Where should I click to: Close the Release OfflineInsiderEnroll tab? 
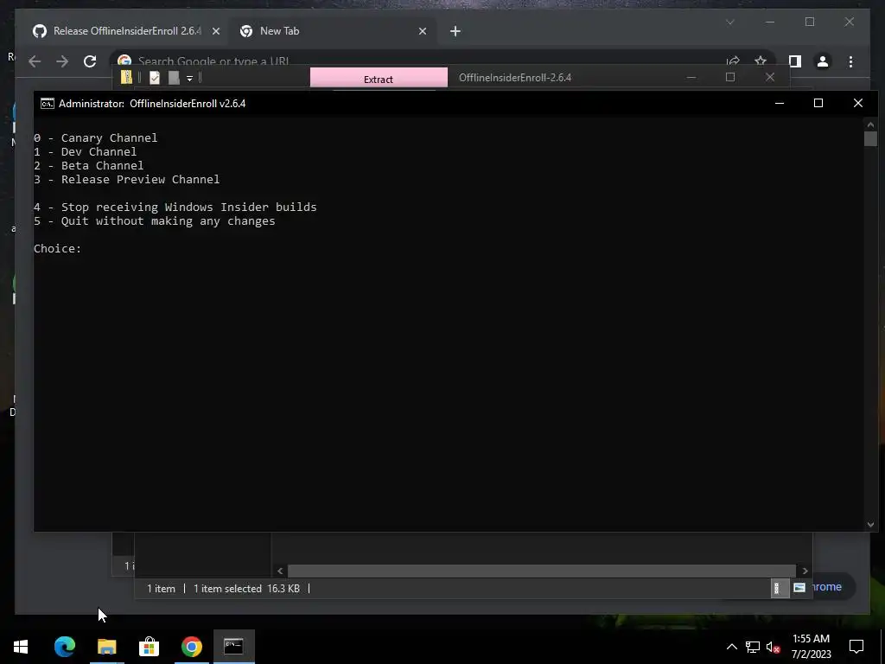point(215,31)
